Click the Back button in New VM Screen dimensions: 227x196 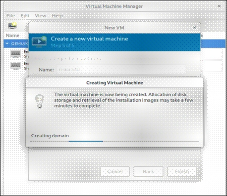point(148,172)
